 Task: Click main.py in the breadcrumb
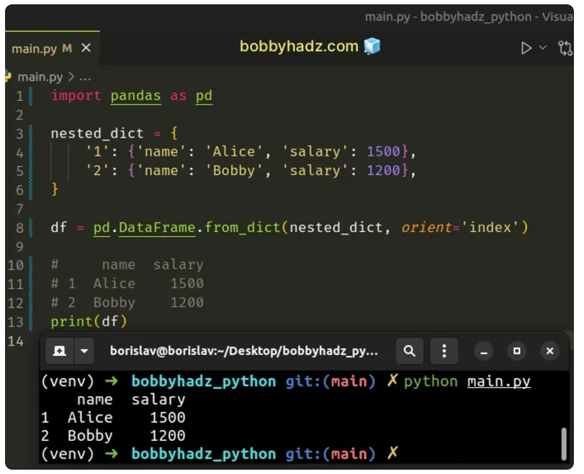(40, 77)
